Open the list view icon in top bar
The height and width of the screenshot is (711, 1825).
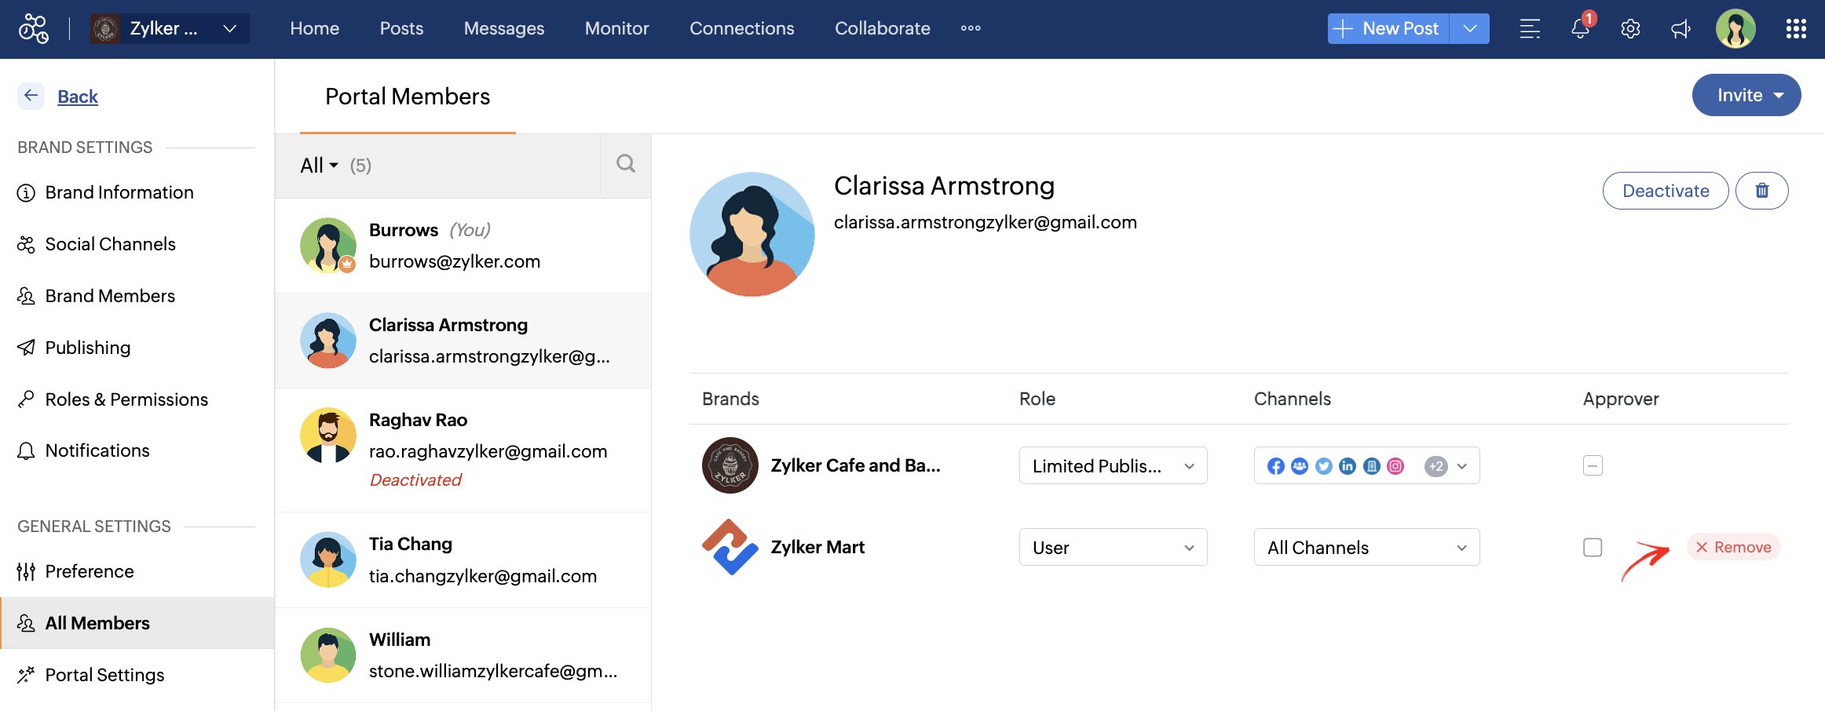[x=1530, y=29]
